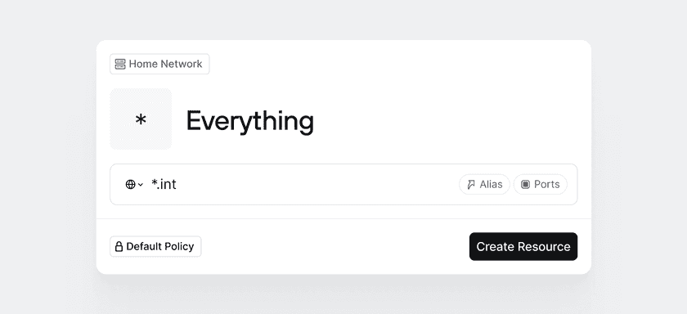Image resolution: width=687 pixels, height=314 pixels.
Task: Click the Create Resource button
Action: [x=523, y=247]
